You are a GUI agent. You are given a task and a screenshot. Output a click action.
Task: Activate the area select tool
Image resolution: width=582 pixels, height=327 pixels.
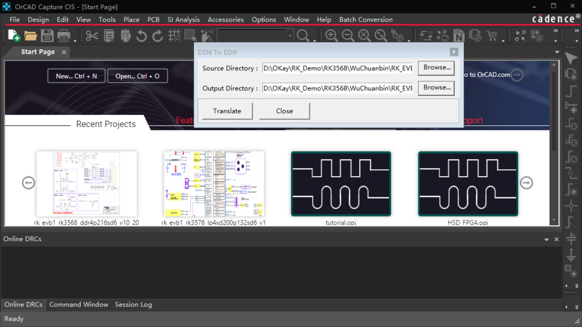191,36
